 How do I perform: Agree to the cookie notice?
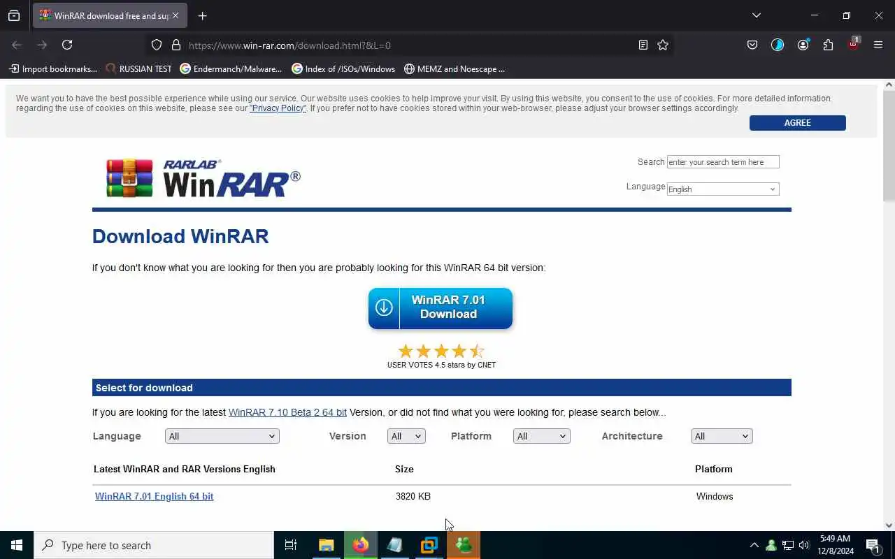click(x=797, y=122)
